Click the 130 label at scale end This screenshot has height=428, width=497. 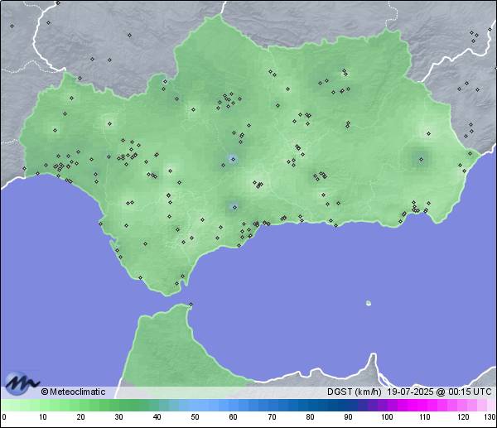(x=490, y=417)
